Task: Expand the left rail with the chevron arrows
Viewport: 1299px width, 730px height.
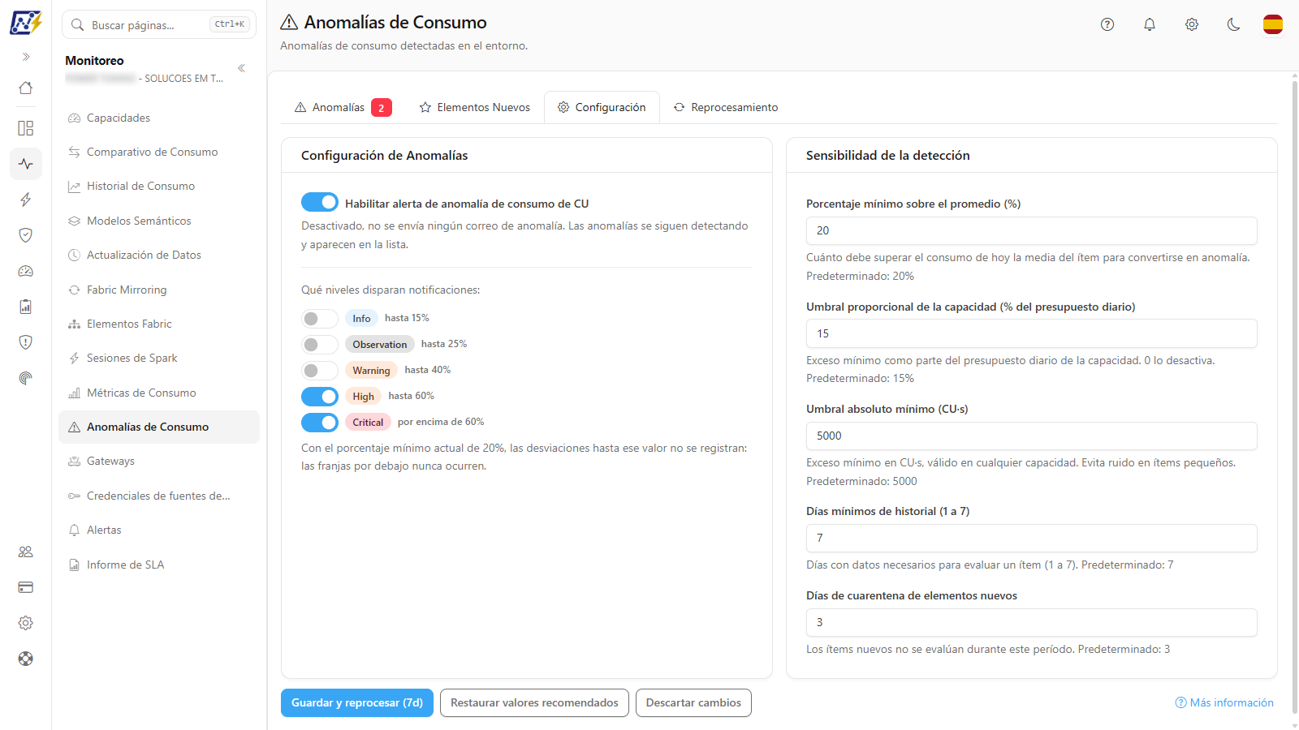Action: click(x=26, y=57)
